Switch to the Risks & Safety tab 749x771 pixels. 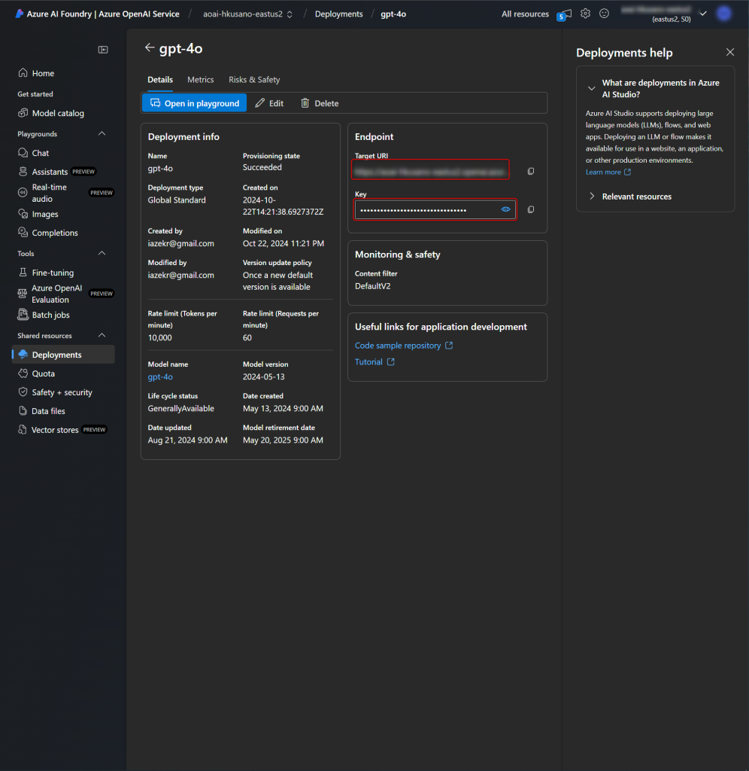[x=254, y=80]
